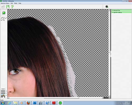Select the thin line brush tool

tap(6, 18)
